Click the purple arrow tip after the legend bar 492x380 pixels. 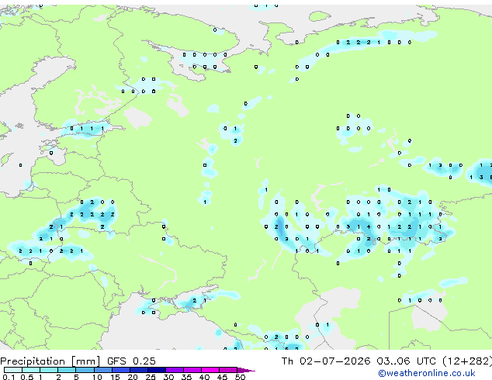click(246, 371)
